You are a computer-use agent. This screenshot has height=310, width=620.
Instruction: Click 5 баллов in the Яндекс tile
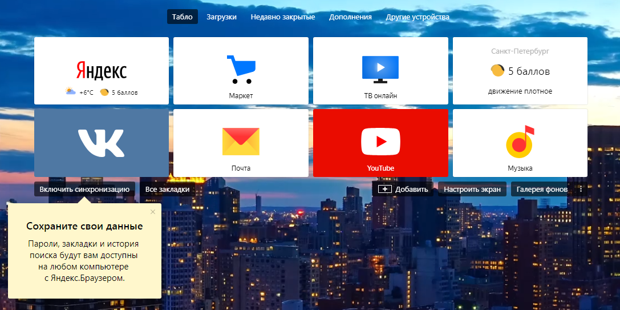click(x=124, y=92)
